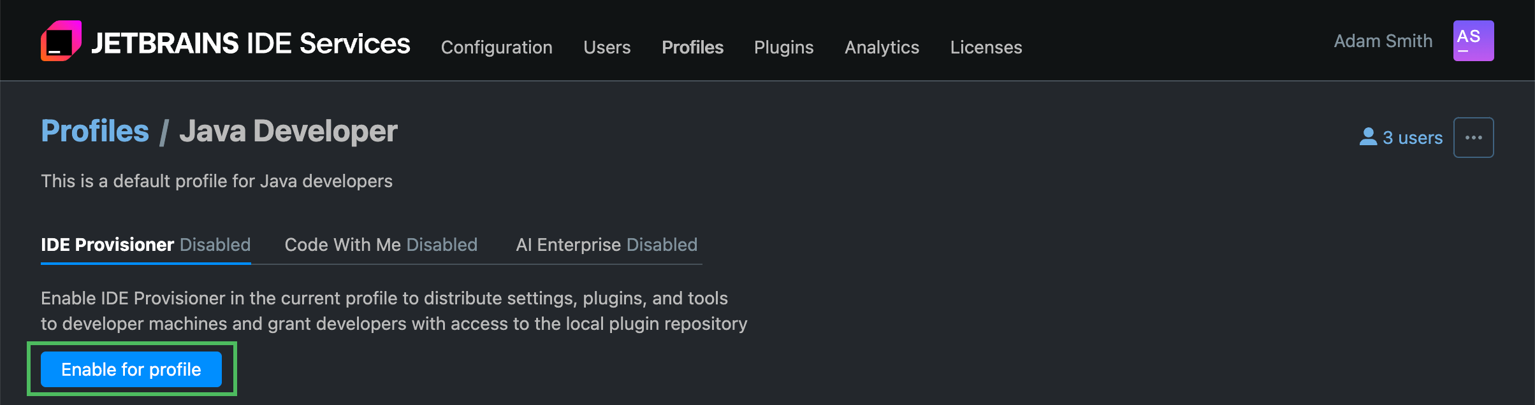Click the Java Developer profile title
The image size is (1535, 405).
click(x=288, y=131)
